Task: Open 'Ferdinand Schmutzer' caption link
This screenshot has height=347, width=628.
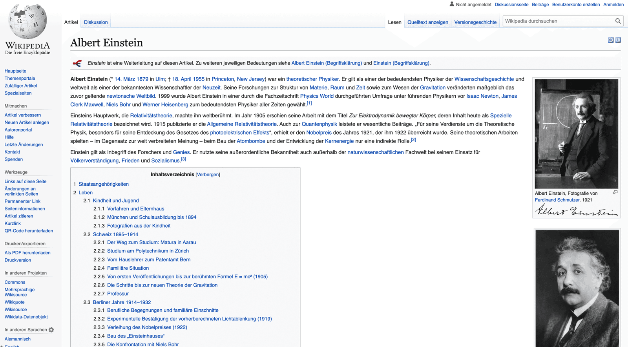Action: 557,200
